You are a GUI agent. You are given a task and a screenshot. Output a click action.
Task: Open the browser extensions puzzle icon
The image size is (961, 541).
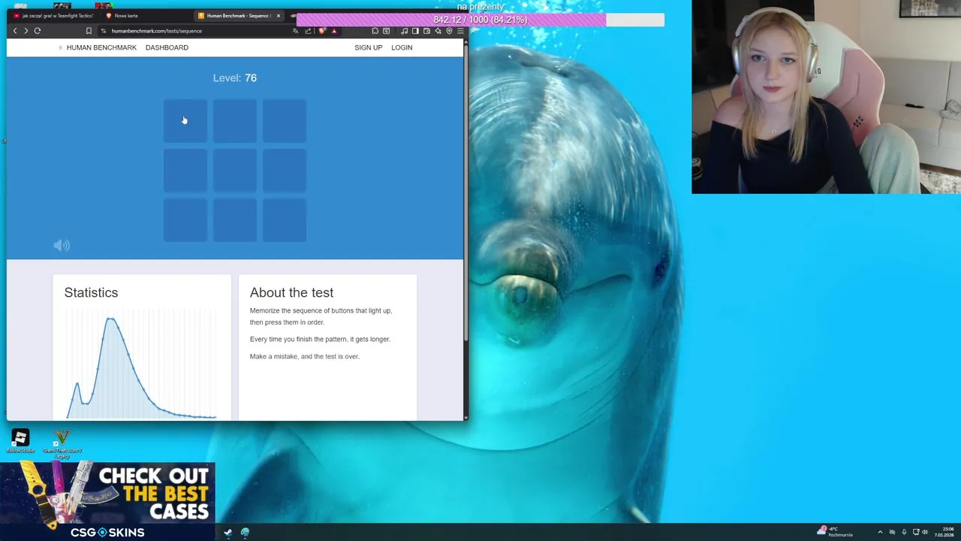[375, 31]
